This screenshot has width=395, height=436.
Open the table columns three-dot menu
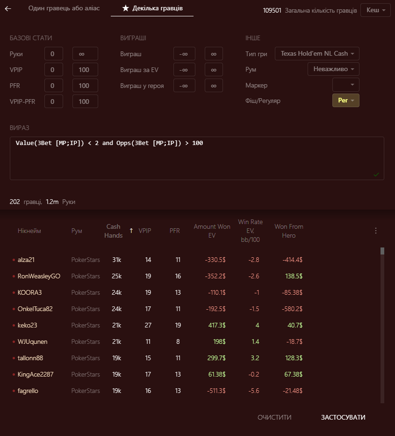(375, 231)
